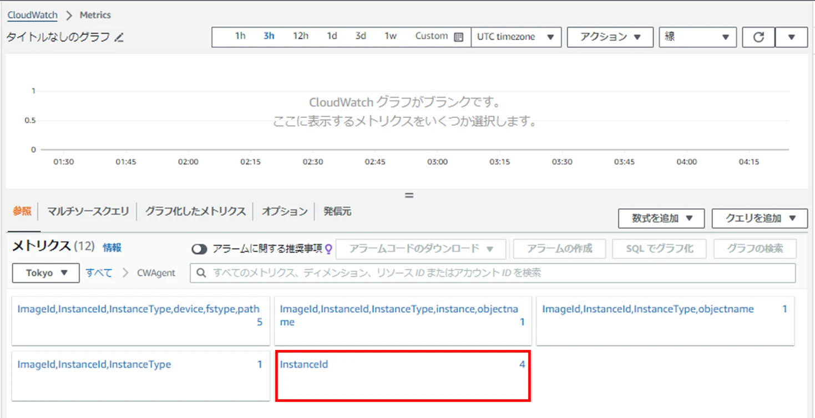Expand the refresh options dropdown arrow
This screenshot has width=815, height=418.
[791, 37]
